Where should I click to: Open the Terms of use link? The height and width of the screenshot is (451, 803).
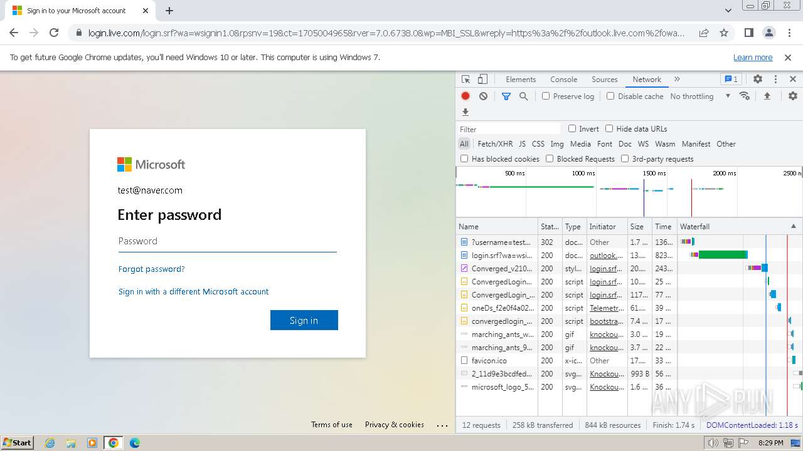[x=332, y=425]
